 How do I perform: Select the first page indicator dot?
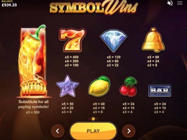pos(90,119)
